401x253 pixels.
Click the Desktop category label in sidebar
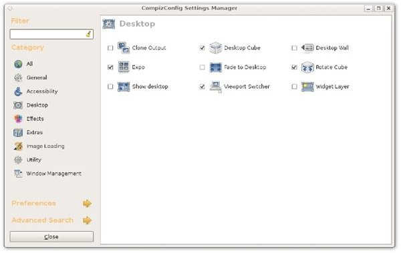(37, 105)
